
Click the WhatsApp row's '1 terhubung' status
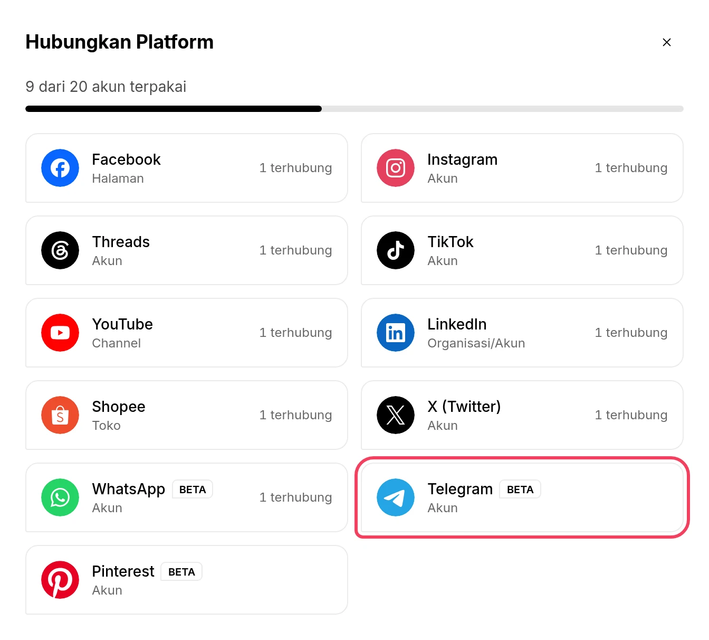(295, 497)
